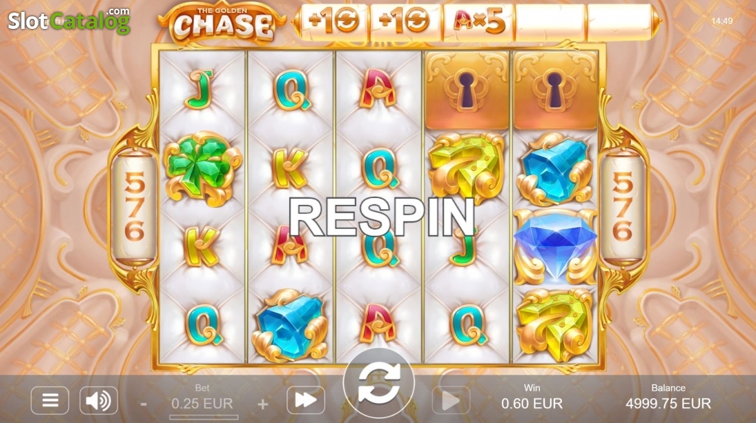This screenshot has height=423, width=756.
Task: Click the keyhole lock on reel four
Action: pos(467,89)
